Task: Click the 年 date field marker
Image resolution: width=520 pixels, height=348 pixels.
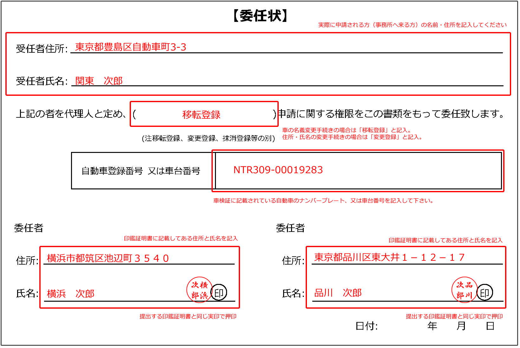Action: 432,326
